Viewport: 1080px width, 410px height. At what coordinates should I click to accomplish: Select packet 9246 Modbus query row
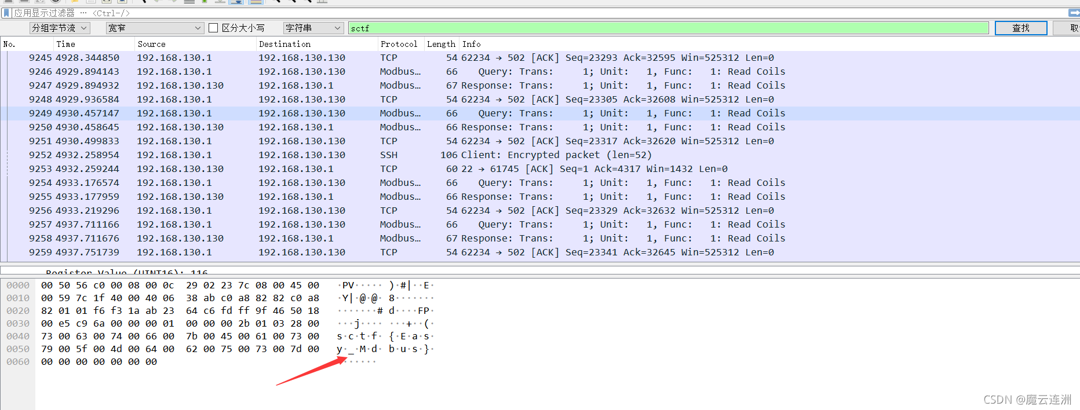coord(540,72)
